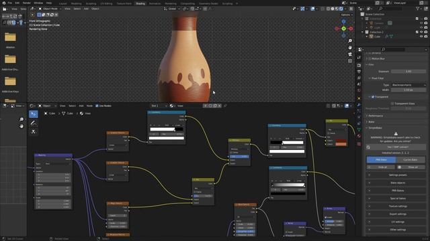Open the Object Data properties tab
Viewport: 430px width, 241px height.
coord(359,129)
